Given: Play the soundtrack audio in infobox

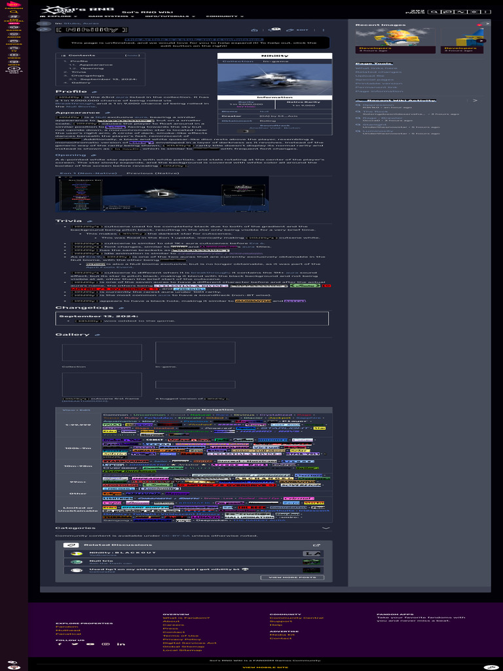Looking at the screenshot, I should [x=246, y=131].
